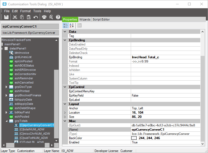Click the Help question mark icon
208x153 pixels.
58,17
